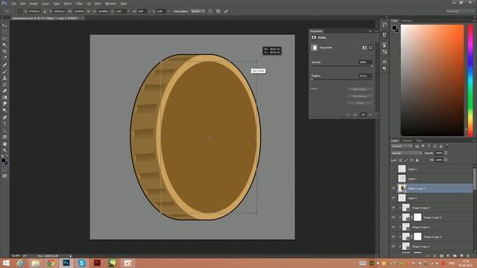Open the Fill value dropdown arrow

tap(446, 160)
